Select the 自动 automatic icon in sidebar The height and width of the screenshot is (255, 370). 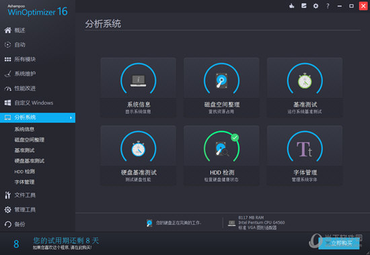[8, 45]
